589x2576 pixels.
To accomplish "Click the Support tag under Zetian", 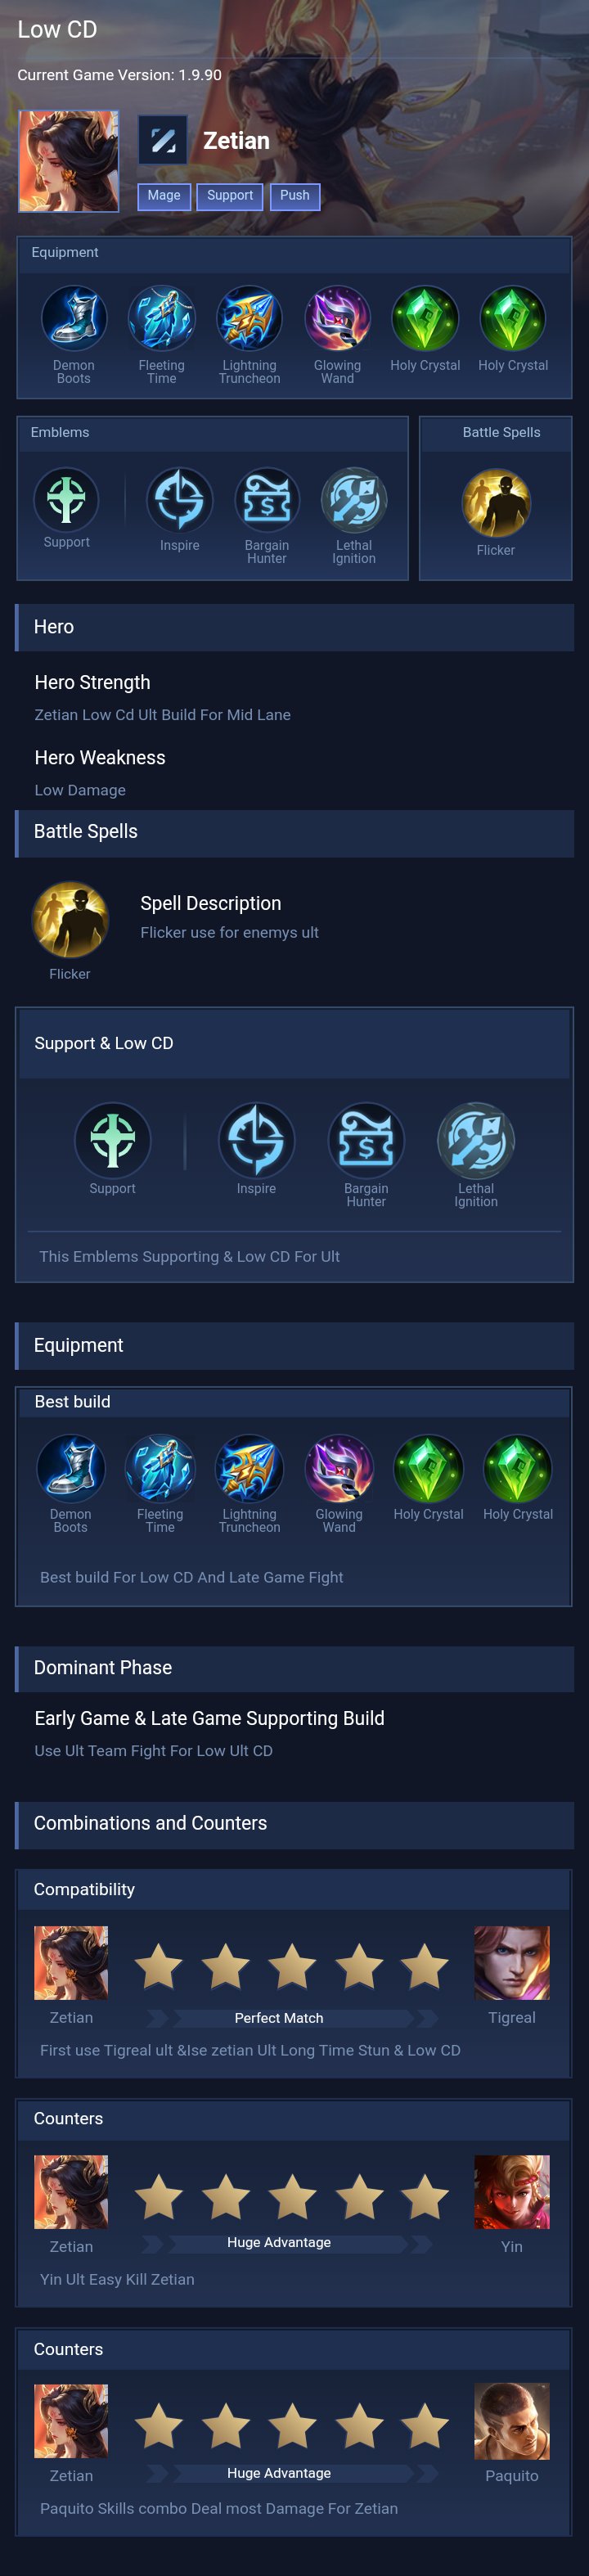I will [x=230, y=196].
